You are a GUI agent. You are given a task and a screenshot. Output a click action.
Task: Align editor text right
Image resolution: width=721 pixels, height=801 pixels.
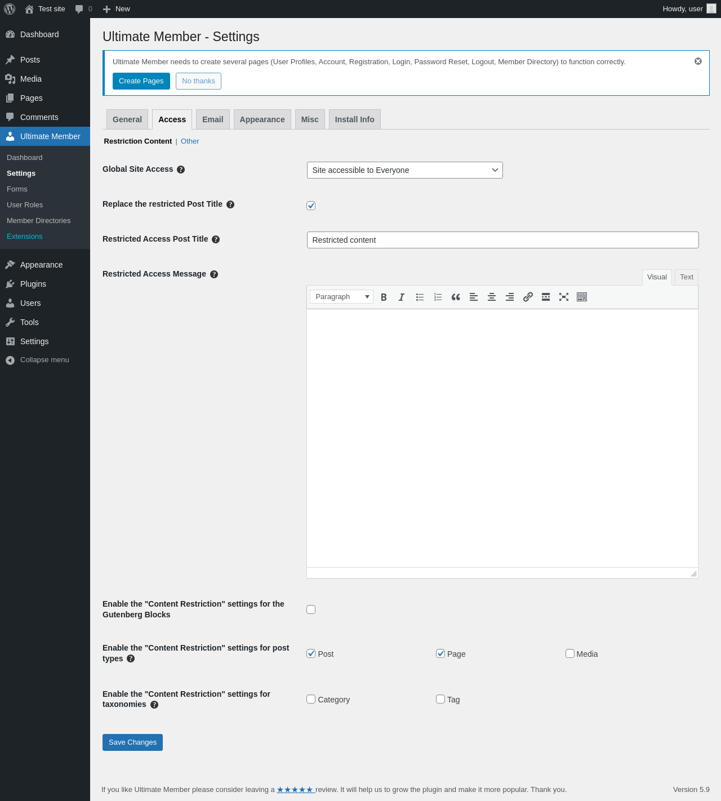point(510,297)
